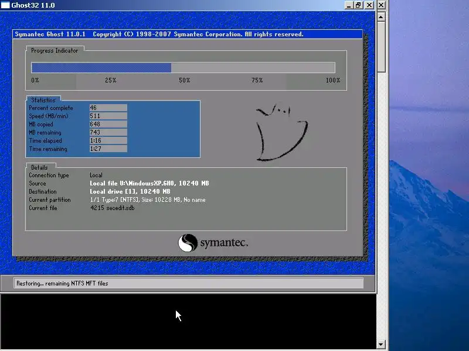Click the symantec wordmark text
The height and width of the screenshot is (351, 469).
point(224,243)
